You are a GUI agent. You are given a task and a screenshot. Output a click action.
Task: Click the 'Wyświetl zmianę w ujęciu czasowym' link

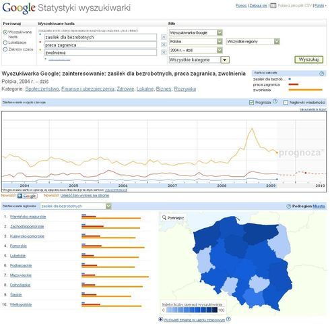(x=194, y=320)
